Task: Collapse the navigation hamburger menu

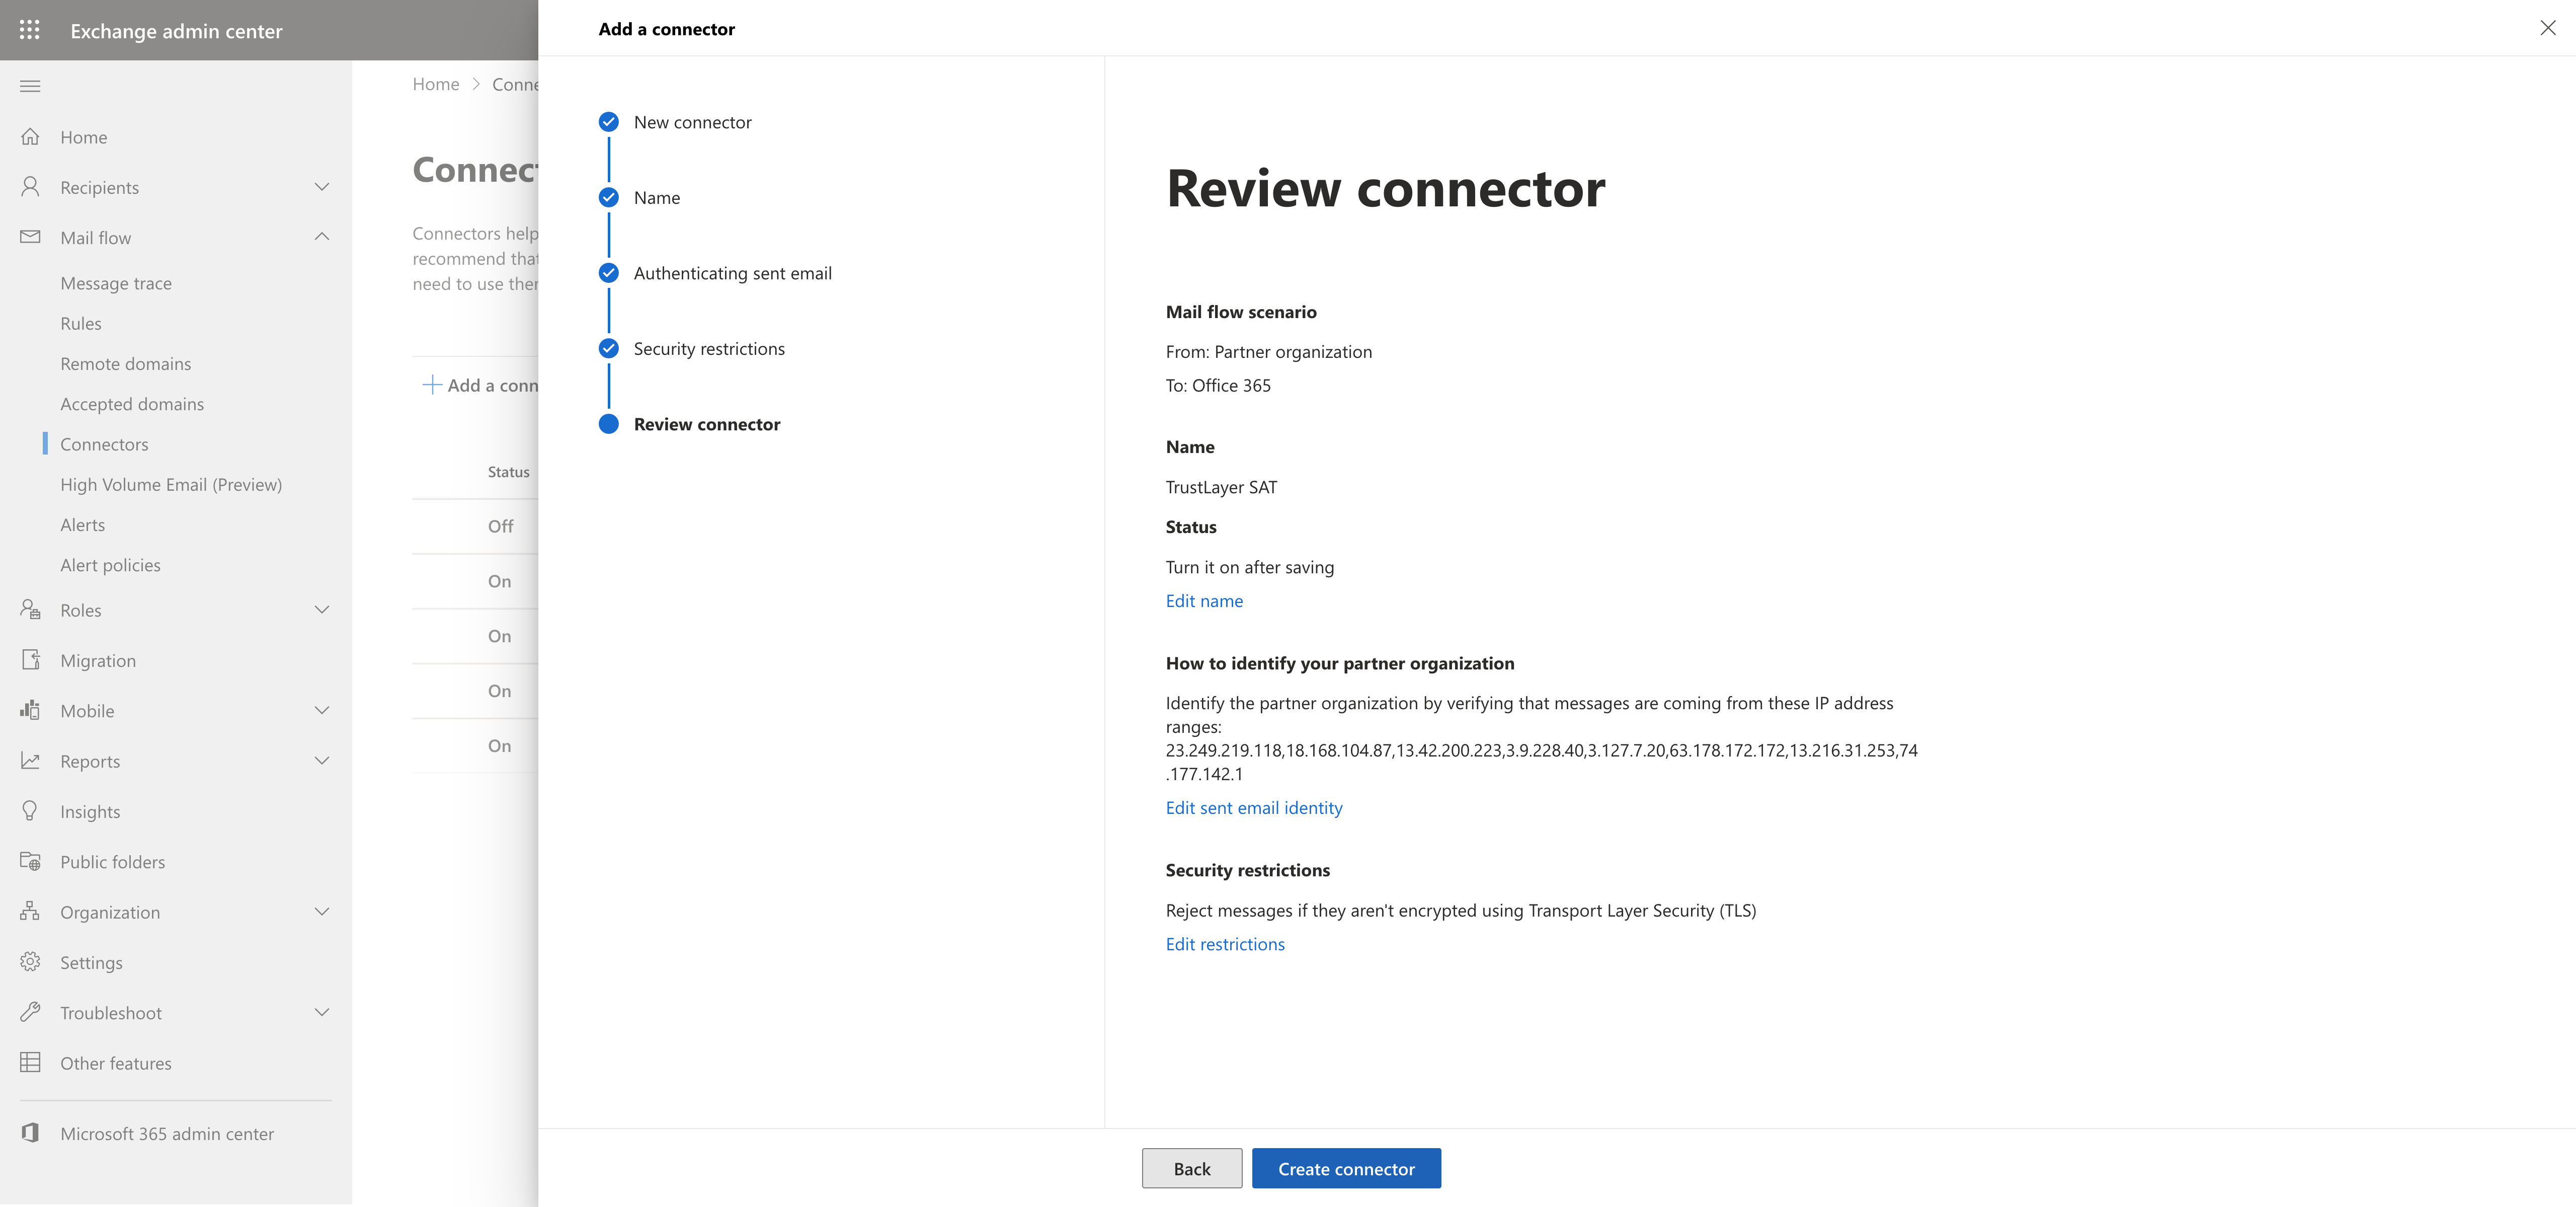Action: [x=30, y=86]
